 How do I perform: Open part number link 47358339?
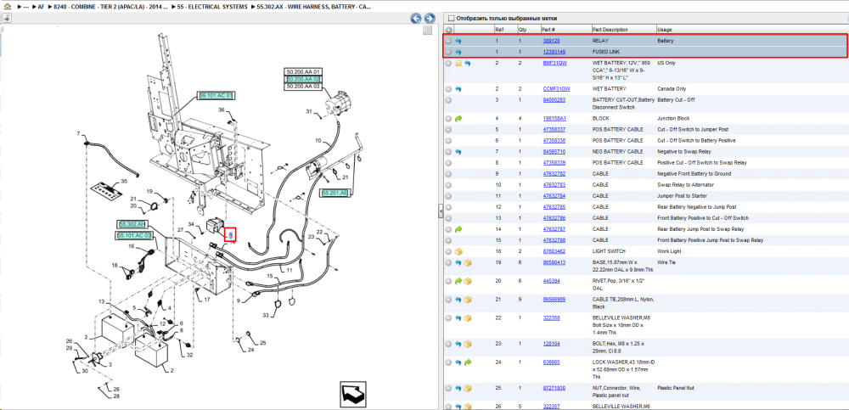point(554,162)
